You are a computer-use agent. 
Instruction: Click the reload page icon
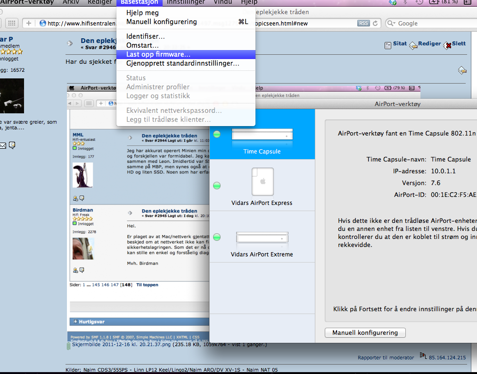pyautogui.click(x=375, y=24)
